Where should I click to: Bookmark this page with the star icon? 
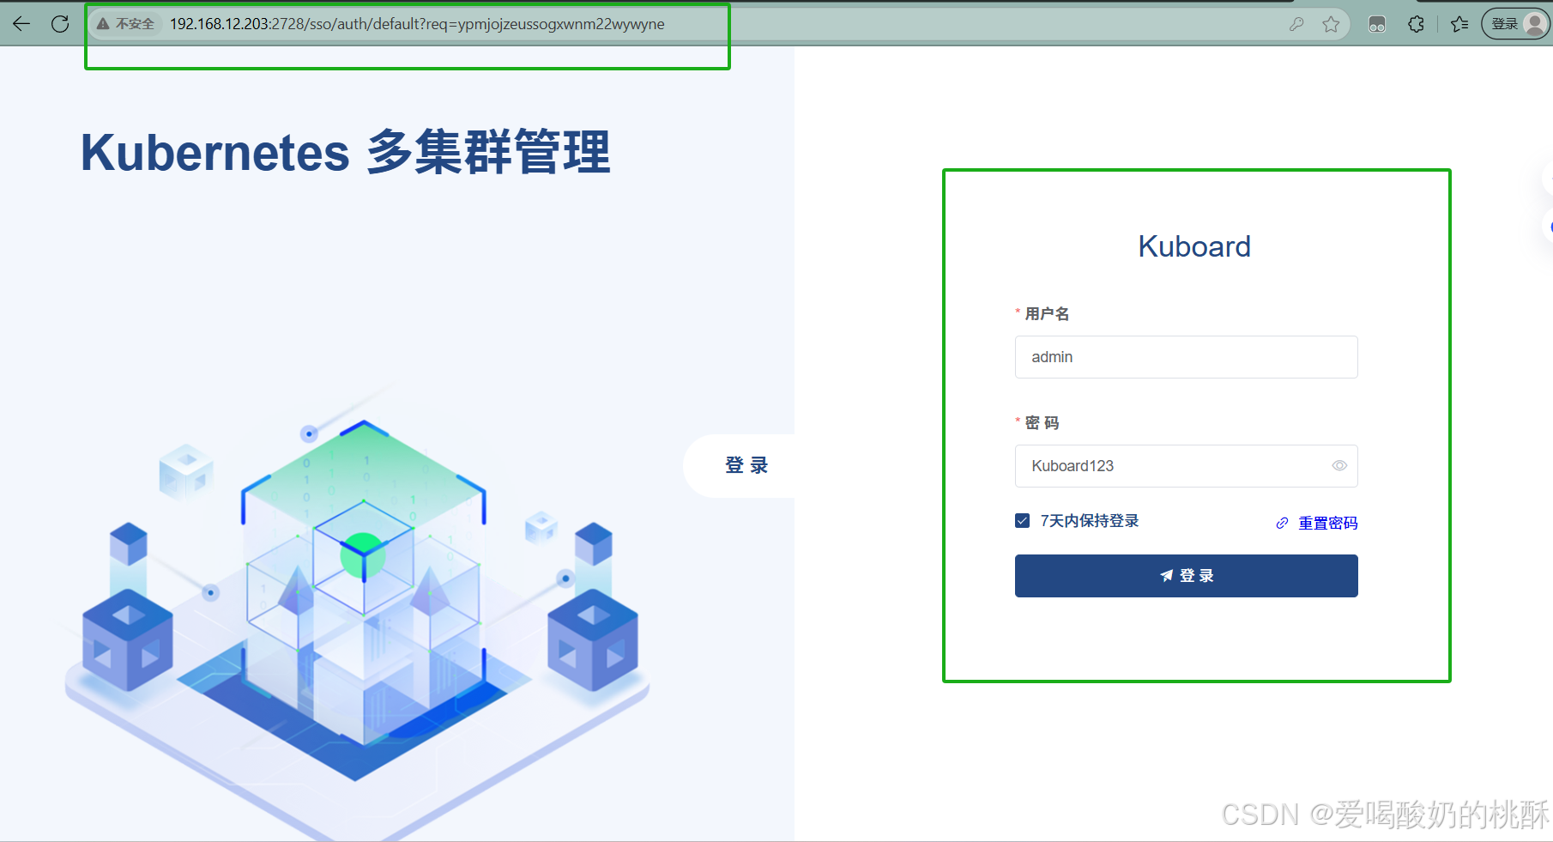click(1331, 24)
